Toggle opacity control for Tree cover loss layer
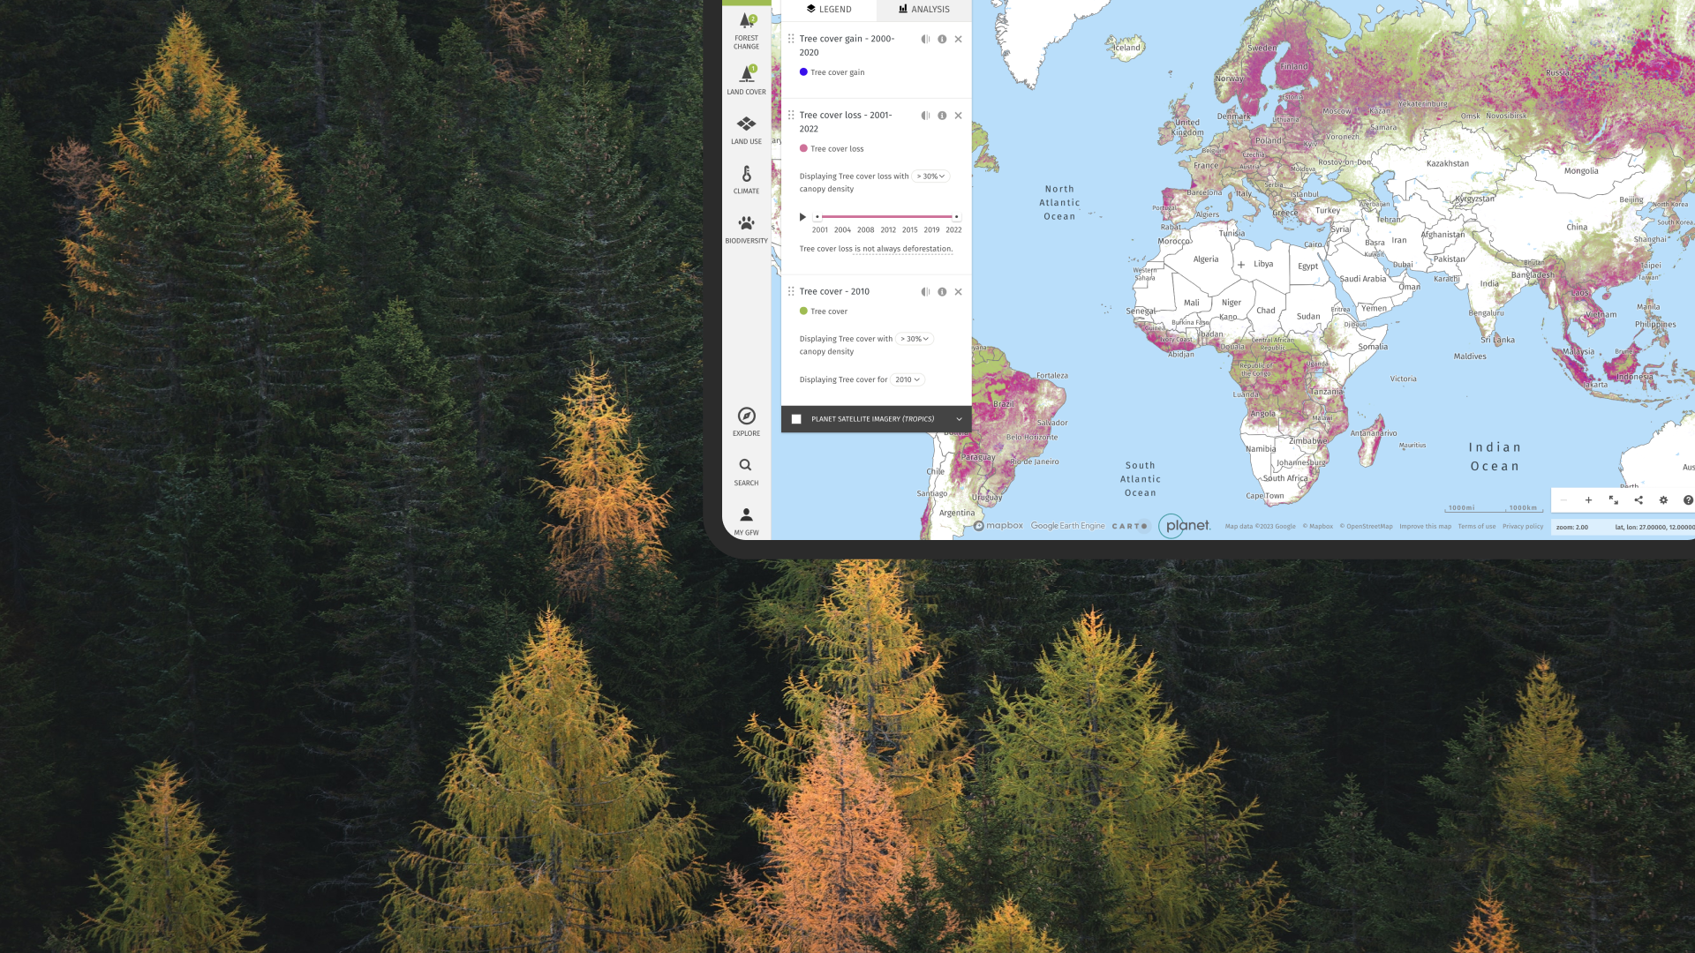Screen dimensions: 1695x953 [x=925, y=115]
